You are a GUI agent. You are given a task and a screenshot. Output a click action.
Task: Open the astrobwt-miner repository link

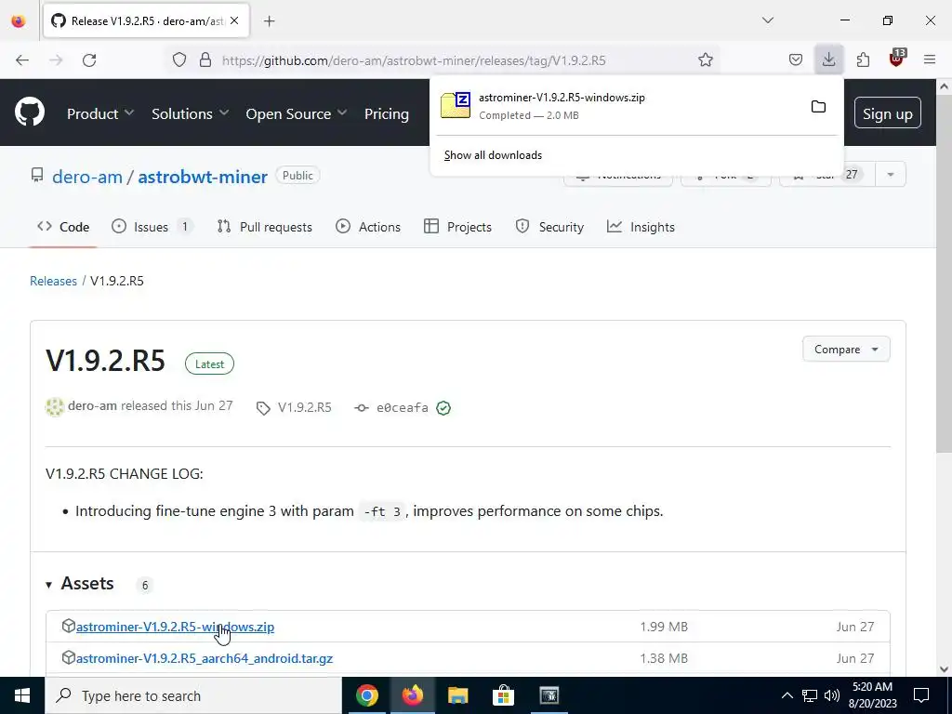click(x=203, y=177)
